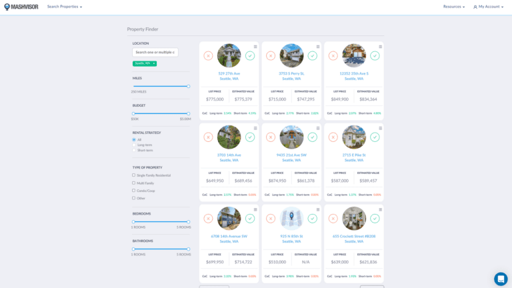Accept the 12352 35th Ave S property
This screenshot has height=288, width=512.
point(375,56)
